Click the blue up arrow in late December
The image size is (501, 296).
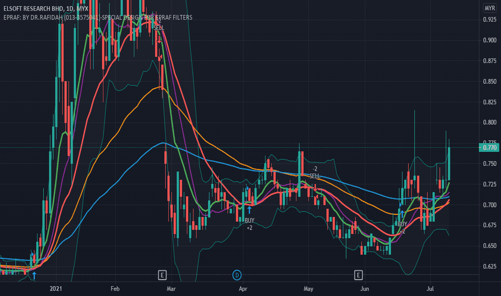click(34, 276)
